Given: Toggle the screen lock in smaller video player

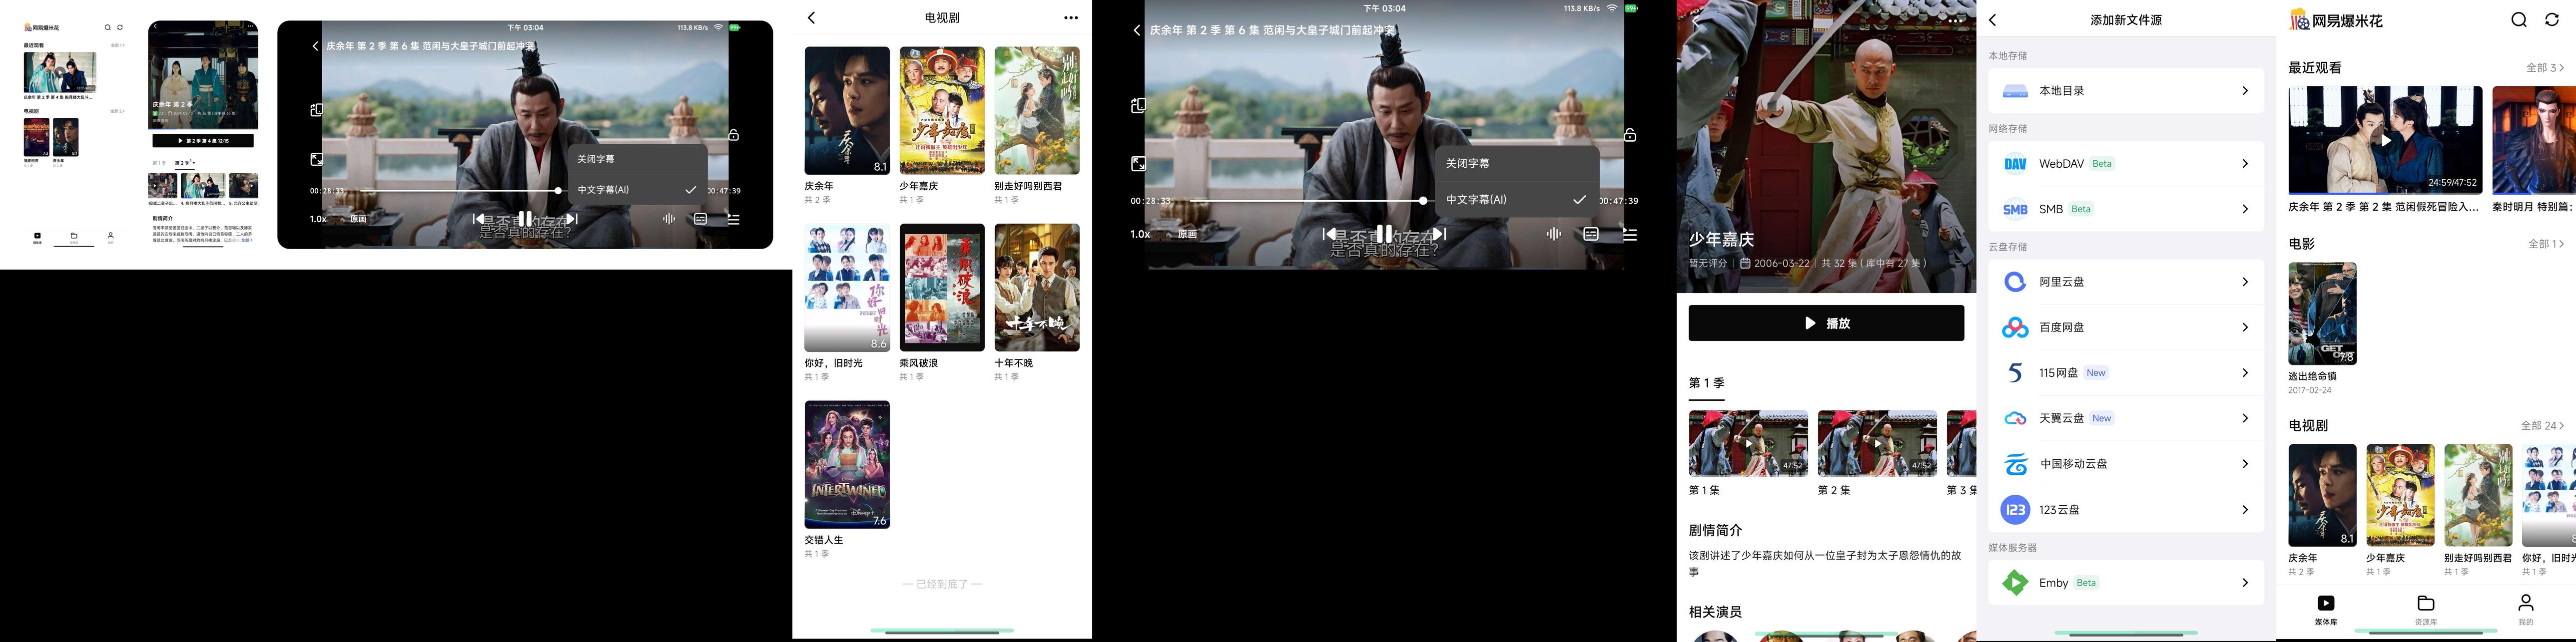Looking at the screenshot, I should pyautogui.click(x=733, y=135).
